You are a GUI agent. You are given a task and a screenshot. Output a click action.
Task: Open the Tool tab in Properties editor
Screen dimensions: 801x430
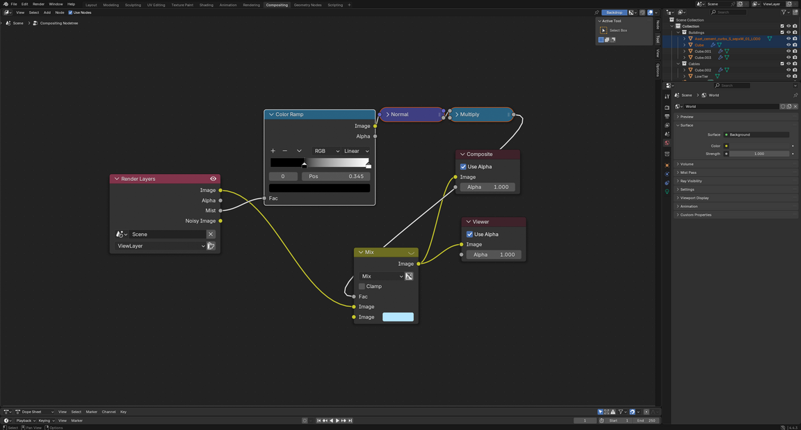[667, 96]
